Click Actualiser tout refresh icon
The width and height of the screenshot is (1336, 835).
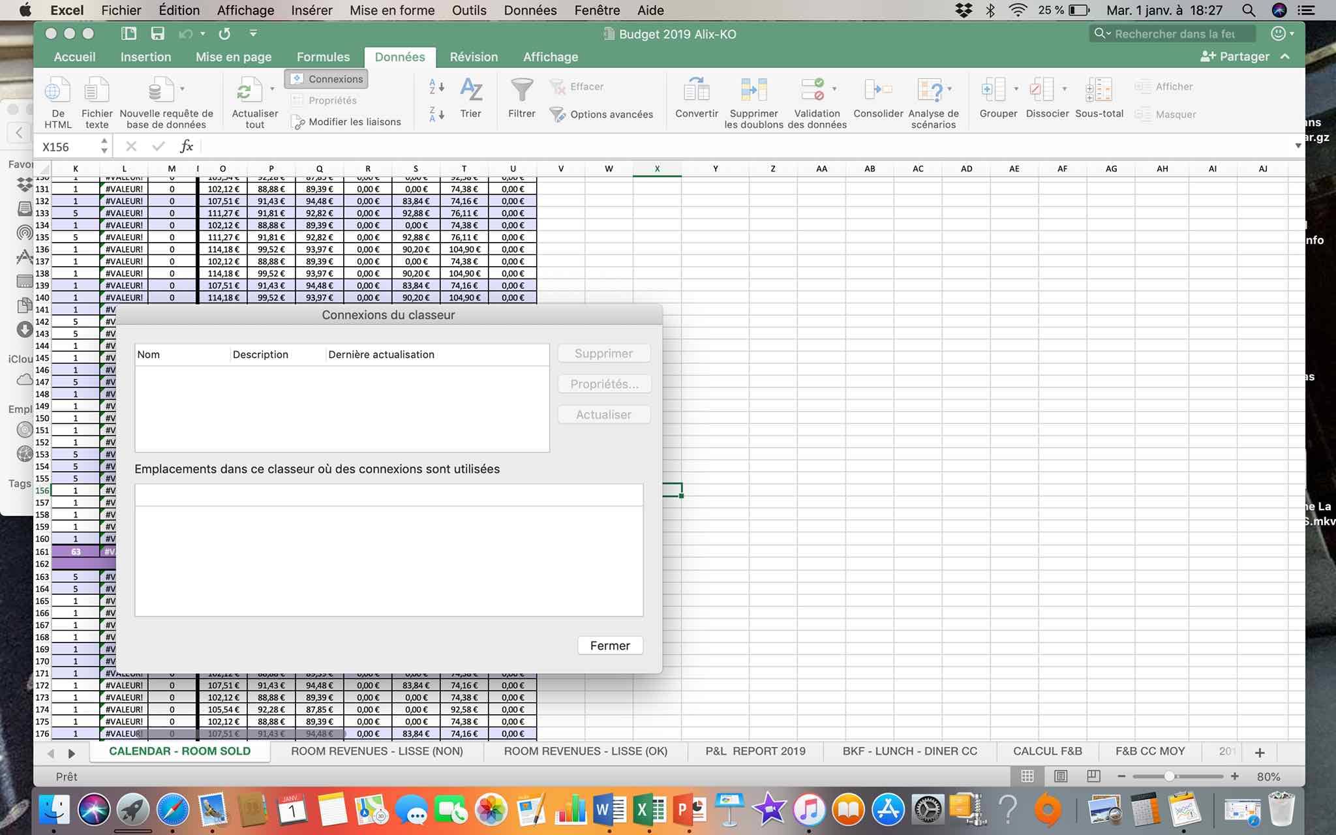point(245,91)
